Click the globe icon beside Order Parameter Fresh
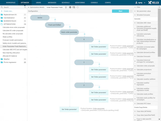This screenshot has height=121, width=161. 66,7
